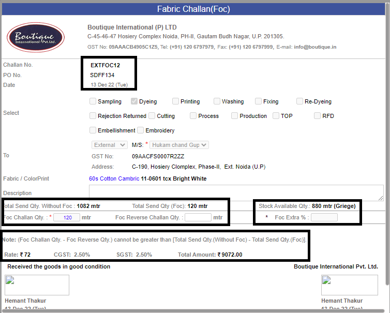Click Received the goods in good condition text
390x313 pixels.
tap(58, 267)
